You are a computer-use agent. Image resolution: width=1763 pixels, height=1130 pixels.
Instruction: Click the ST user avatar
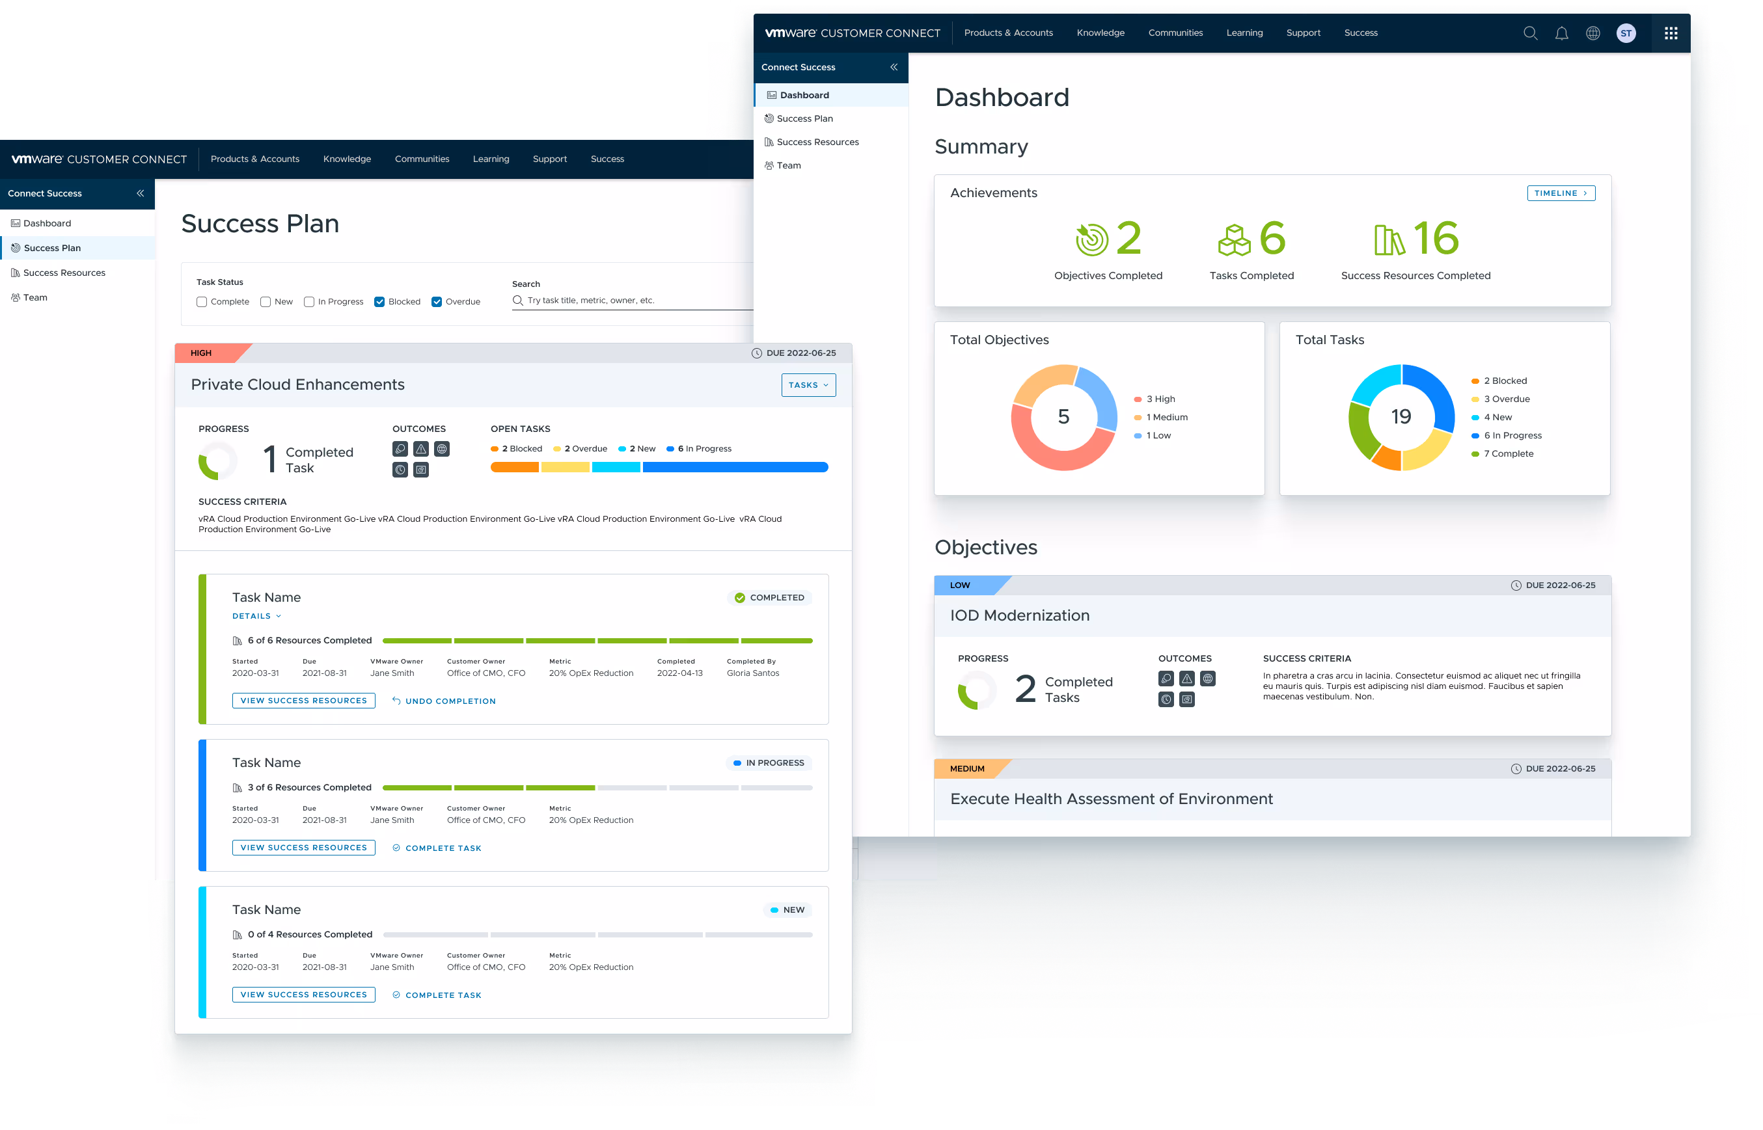tap(1626, 33)
